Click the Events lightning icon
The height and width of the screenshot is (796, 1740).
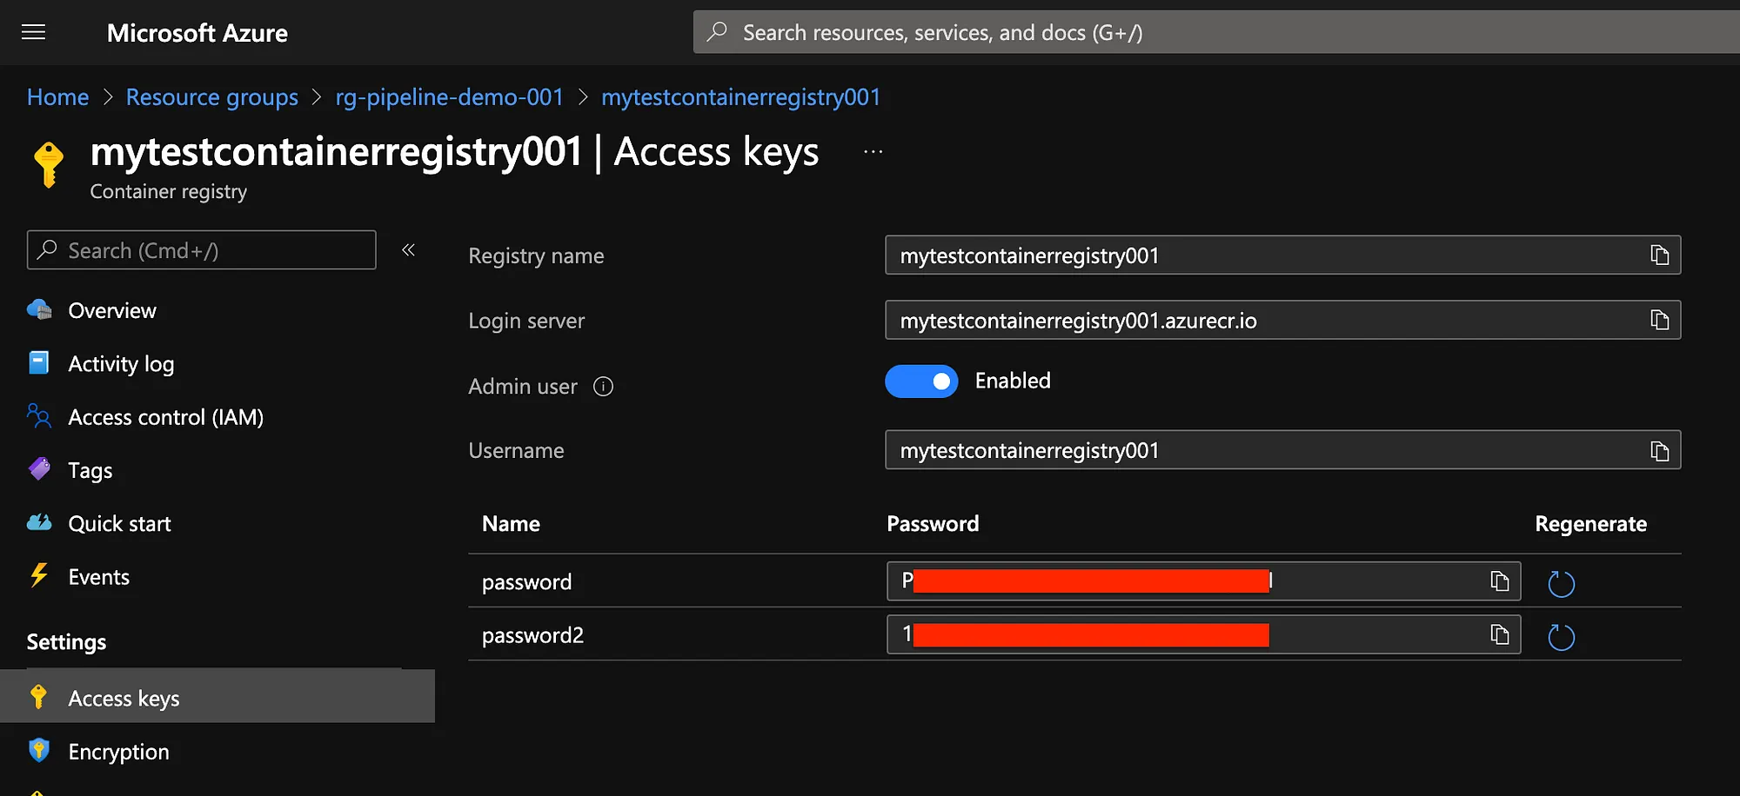[39, 575]
